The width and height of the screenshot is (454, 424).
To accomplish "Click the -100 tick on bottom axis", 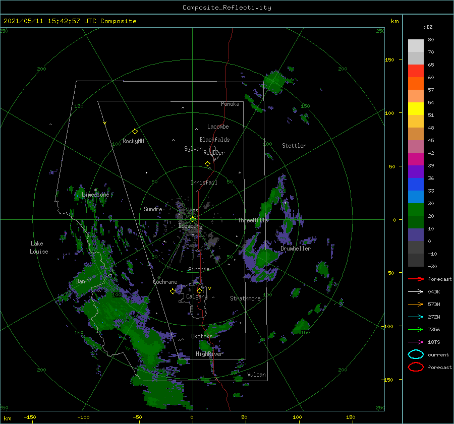I will [83, 417].
